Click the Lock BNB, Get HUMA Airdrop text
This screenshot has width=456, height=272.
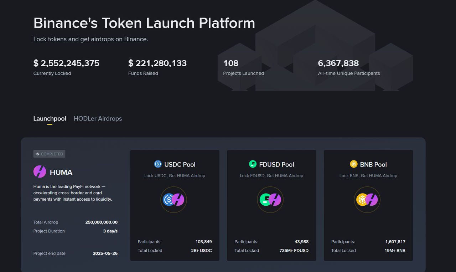368,175
